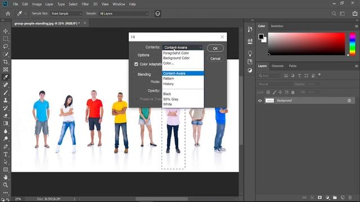The image size is (360, 202).
Task: Select the Path Selection tool
Action: pyautogui.click(x=6, y=162)
